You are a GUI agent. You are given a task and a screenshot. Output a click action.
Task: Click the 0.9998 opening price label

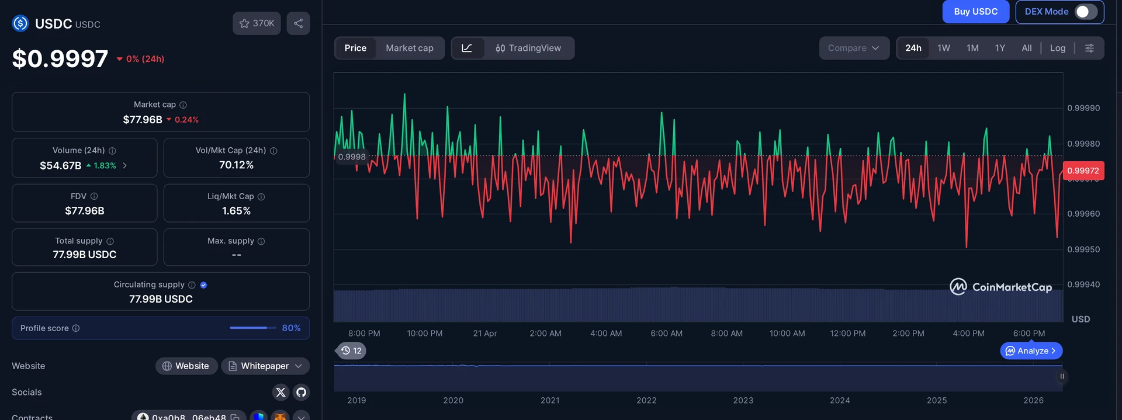[x=352, y=157]
